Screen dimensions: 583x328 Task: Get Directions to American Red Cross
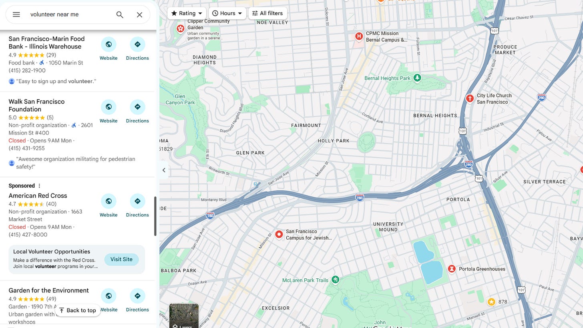point(137,206)
